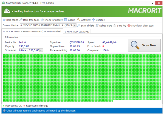Click Scan all disks label
The height and width of the screenshot is (115, 164).
click(87, 25)
